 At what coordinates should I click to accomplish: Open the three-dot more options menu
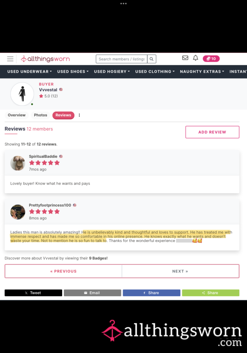pyautogui.click(x=79, y=115)
